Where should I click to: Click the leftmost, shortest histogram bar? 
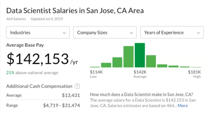coord(95,67)
